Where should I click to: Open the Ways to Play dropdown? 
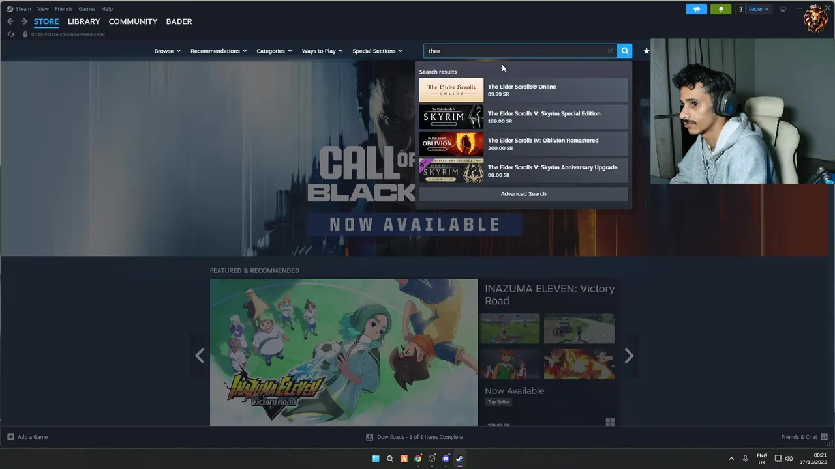pyautogui.click(x=322, y=51)
